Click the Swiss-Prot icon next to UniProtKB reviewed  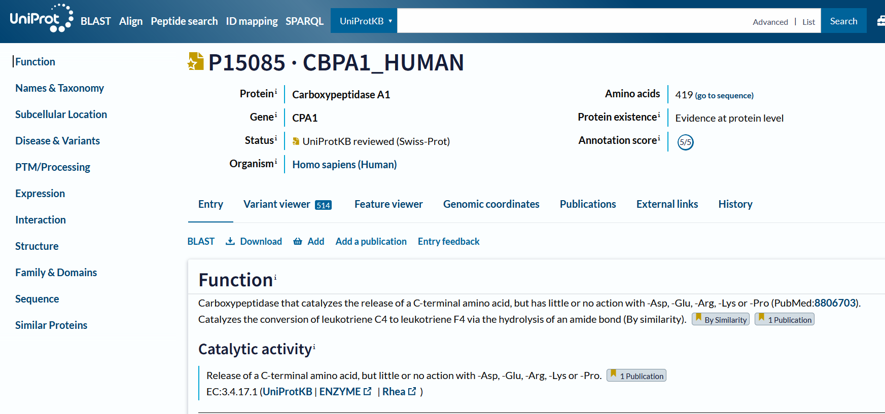click(x=296, y=141)
